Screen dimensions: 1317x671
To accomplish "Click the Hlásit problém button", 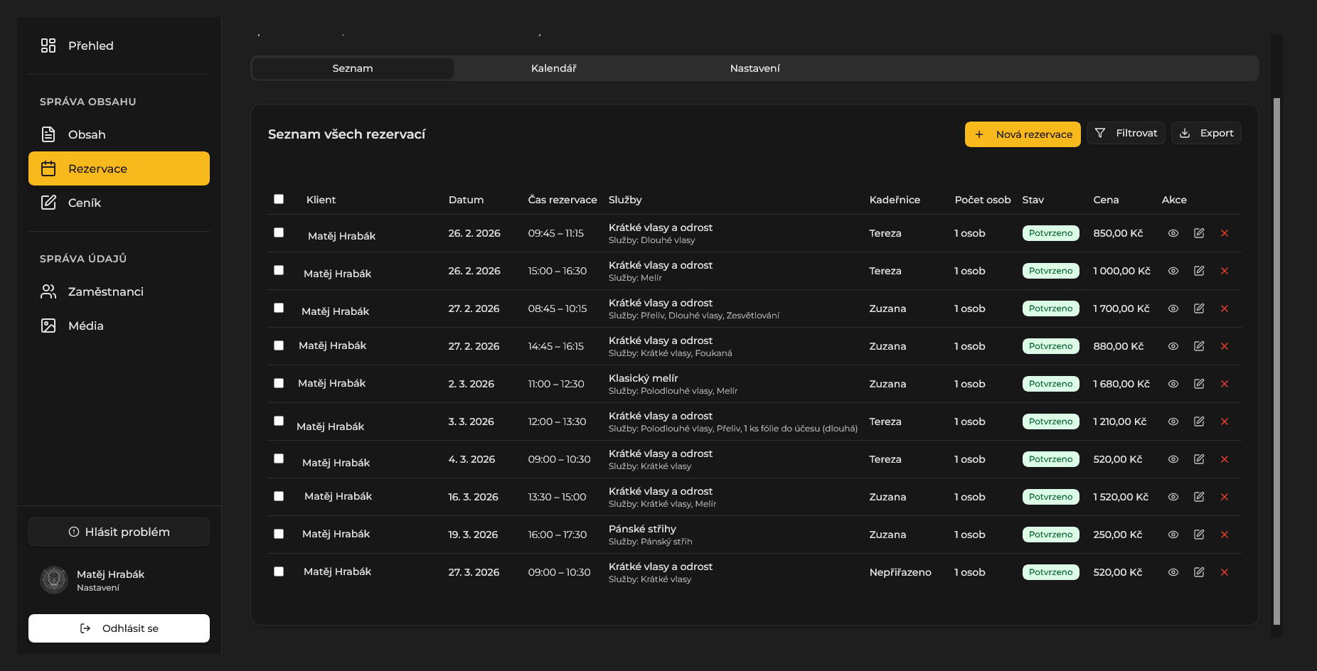I will pyautogui.click(x=119, y=532).
